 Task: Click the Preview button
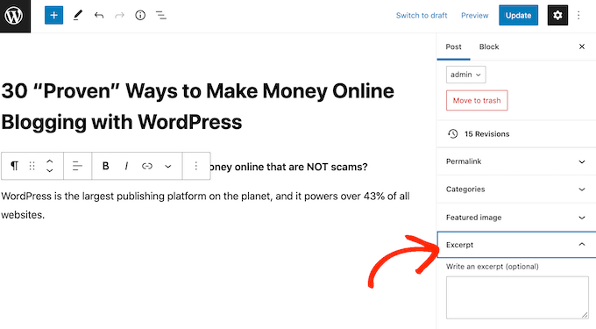click(x=475, y=15)
